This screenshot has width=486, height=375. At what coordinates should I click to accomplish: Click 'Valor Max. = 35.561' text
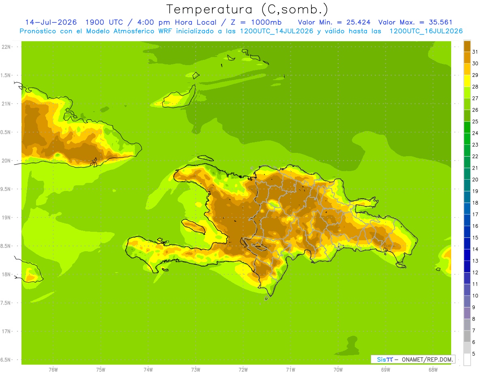[x=415, y=22]
